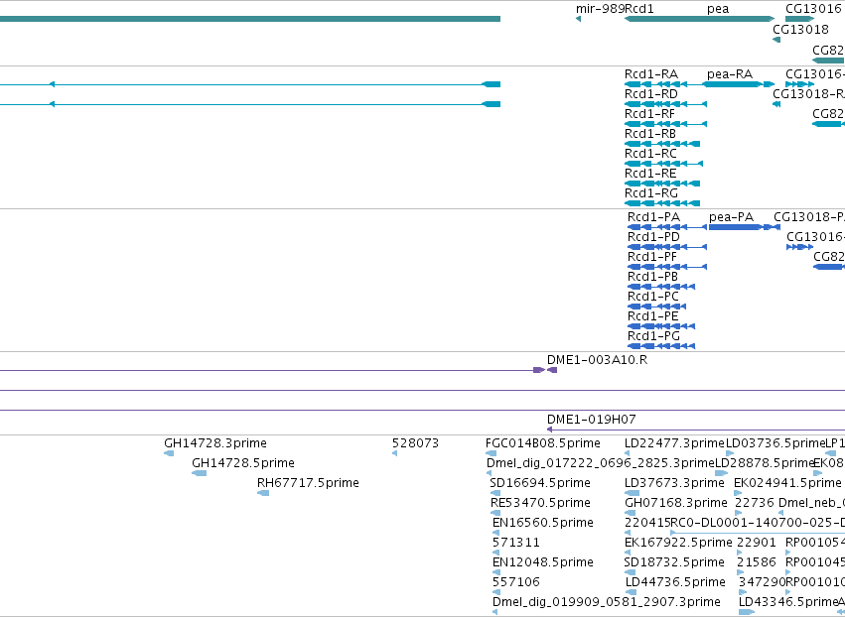This screenshot has width=845, height=617.
Task: Select the CG13016 gene label
Action: coord(813,9)
